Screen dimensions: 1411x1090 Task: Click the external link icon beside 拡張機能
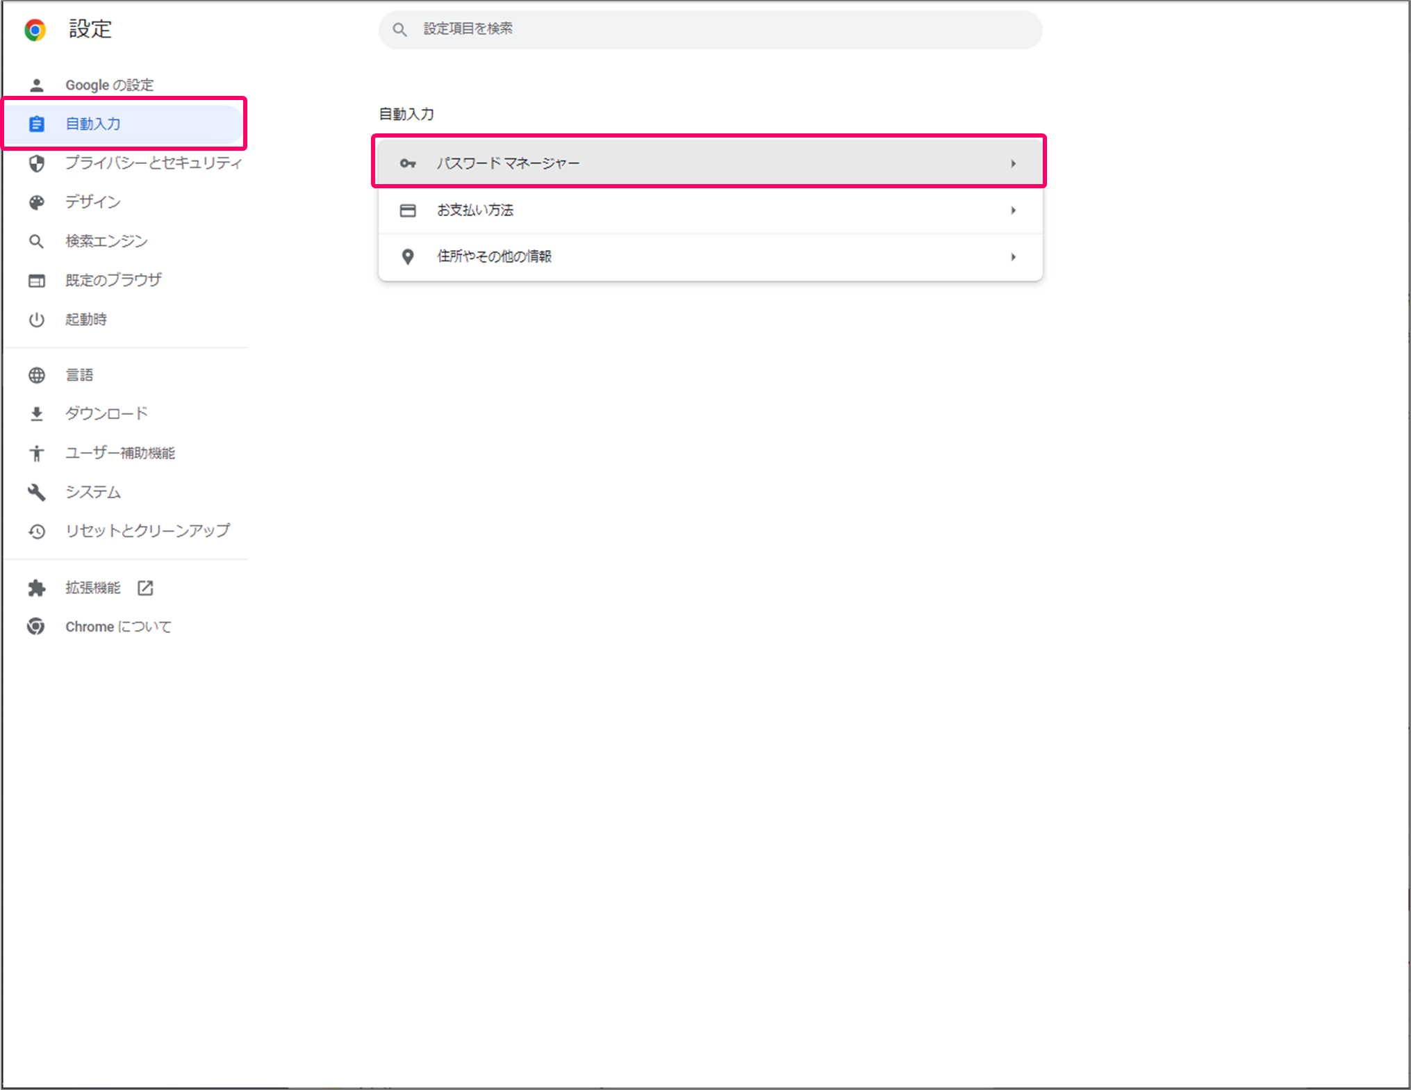point(145,588)
